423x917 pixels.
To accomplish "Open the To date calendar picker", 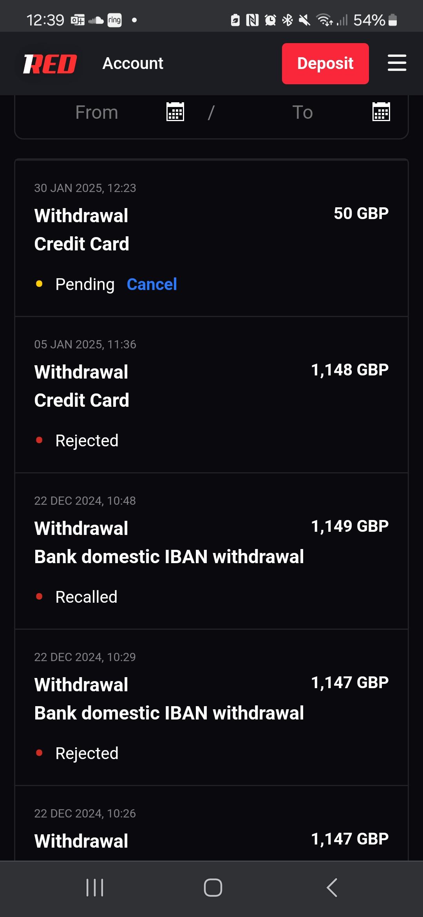I will 381,112.
